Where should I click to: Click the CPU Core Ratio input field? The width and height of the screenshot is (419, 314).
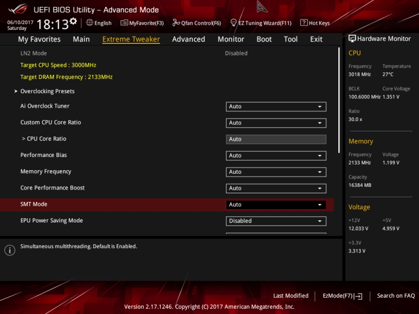click(x=276, y=139)
